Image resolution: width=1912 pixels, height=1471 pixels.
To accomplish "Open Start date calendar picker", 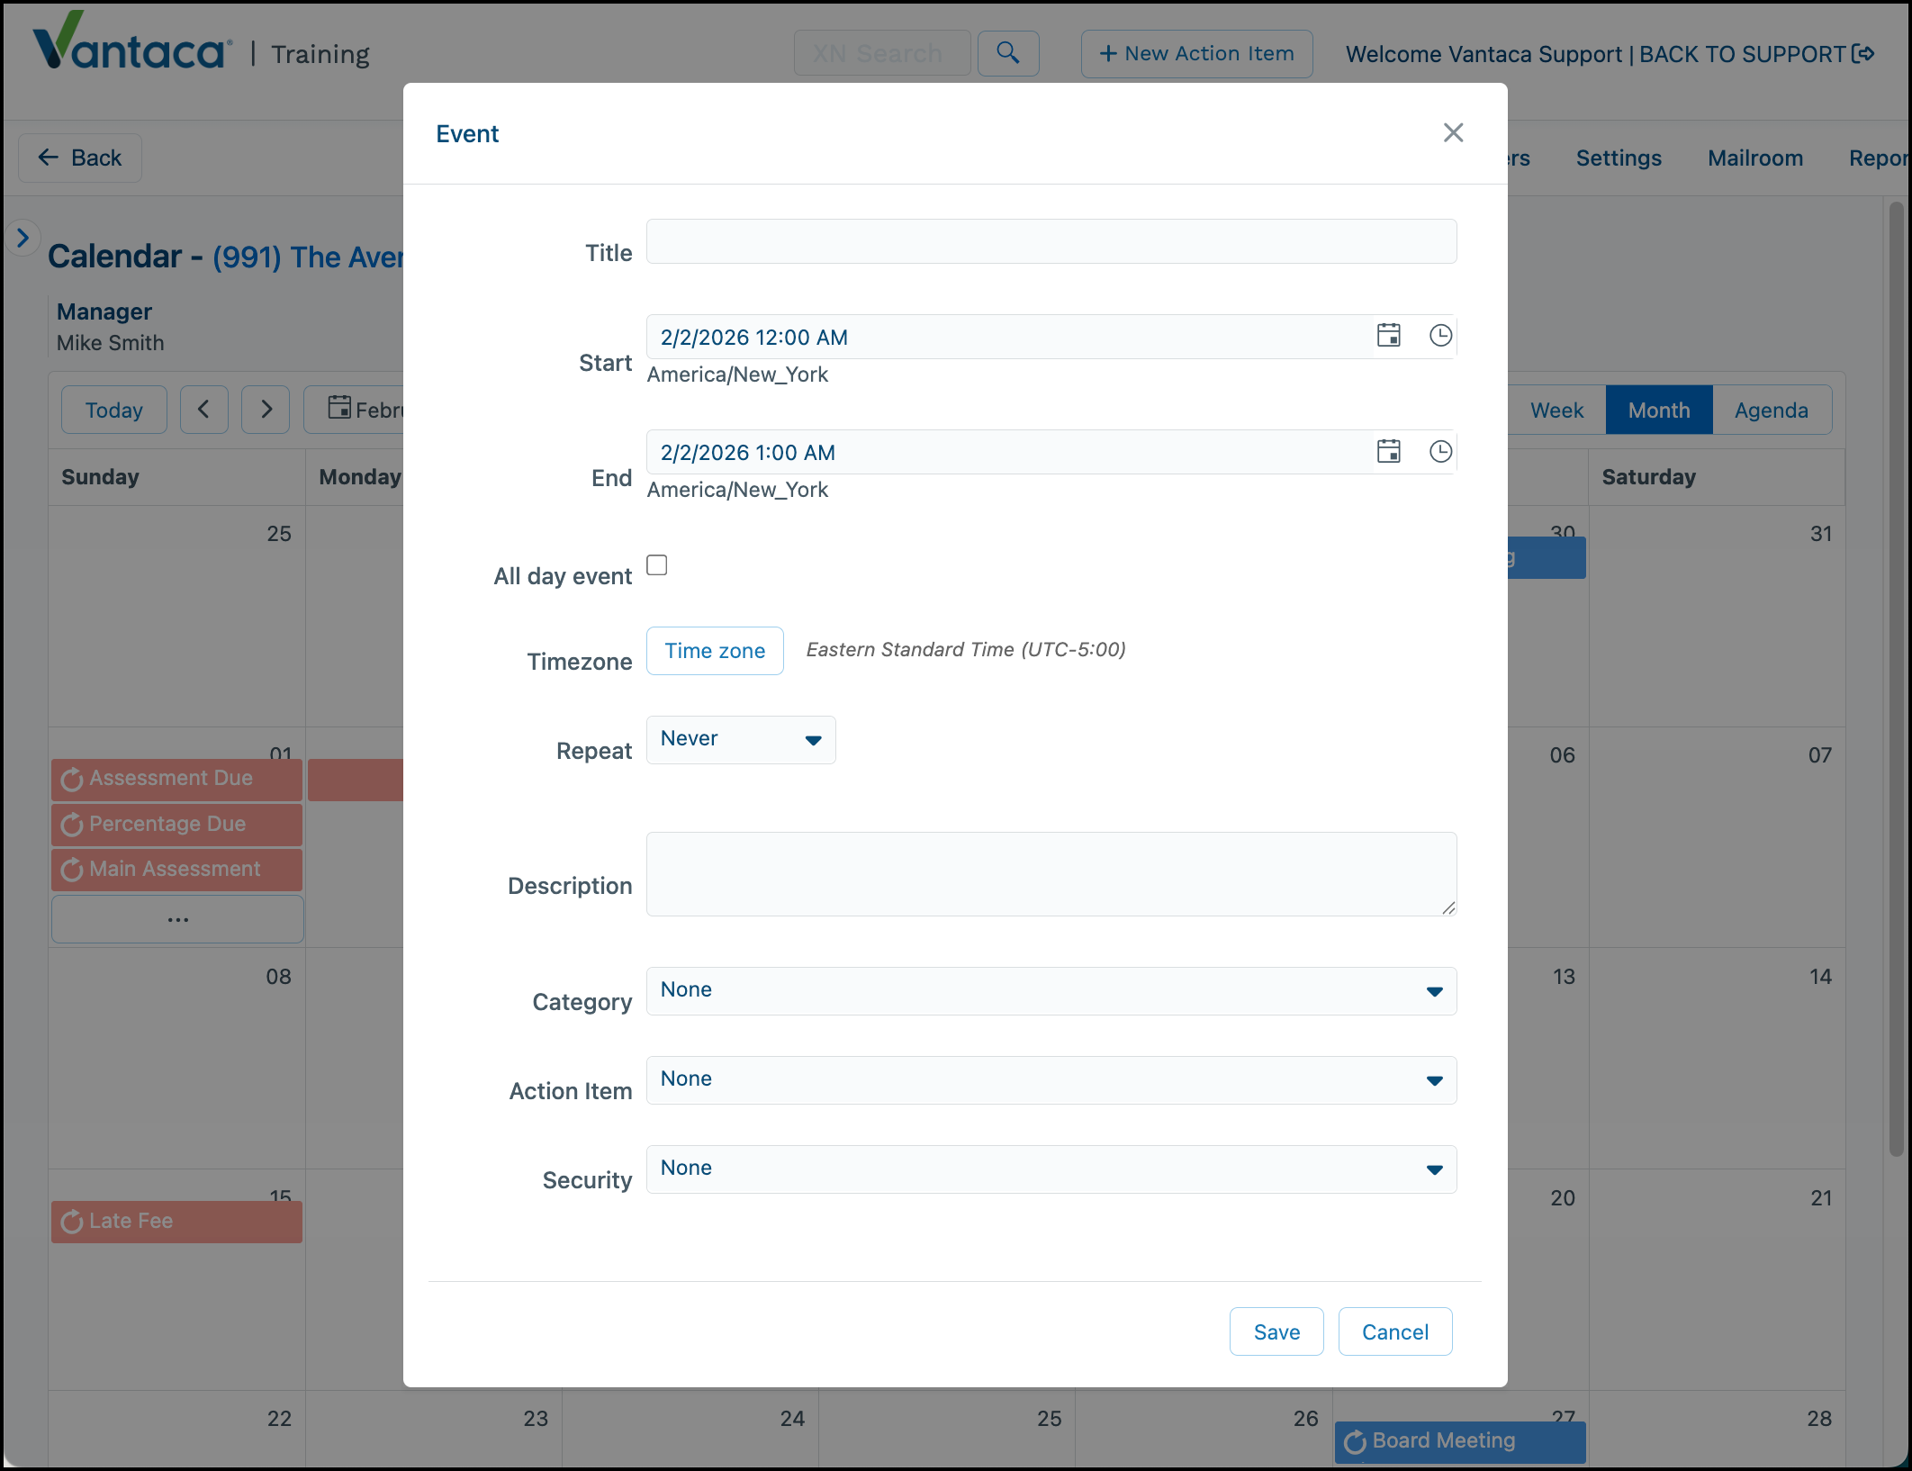I will (1389, 336).
